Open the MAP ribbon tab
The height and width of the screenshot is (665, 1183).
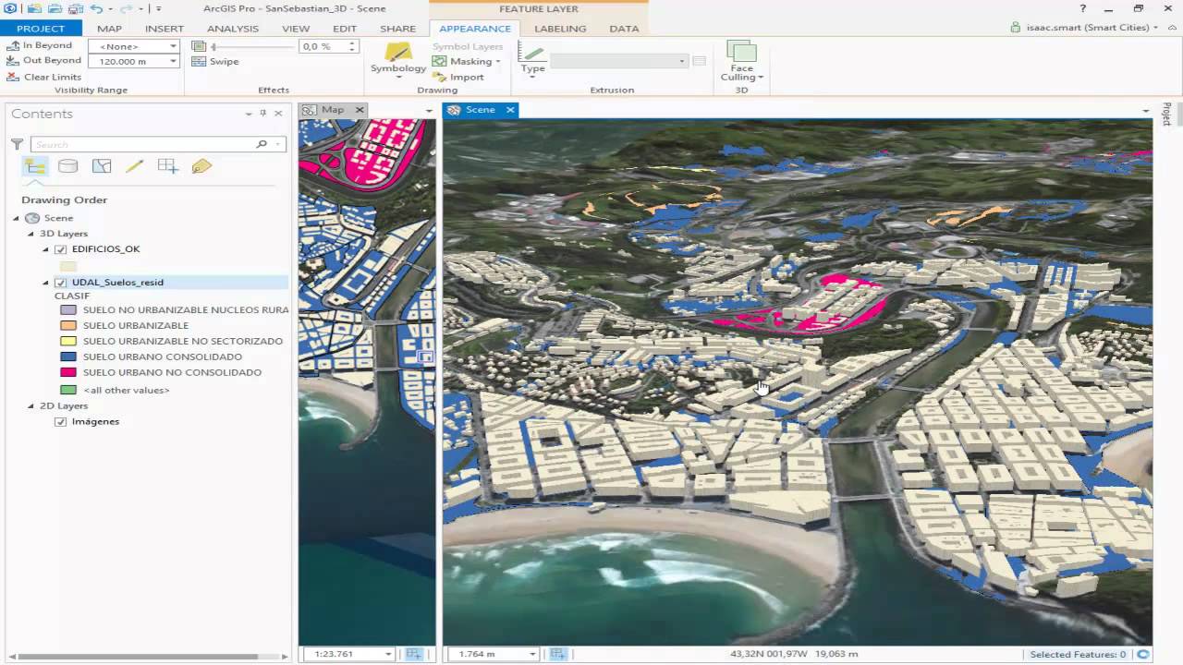109,29
